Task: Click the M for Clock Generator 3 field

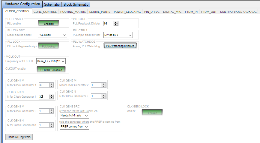Action: [x=44, y=111]
